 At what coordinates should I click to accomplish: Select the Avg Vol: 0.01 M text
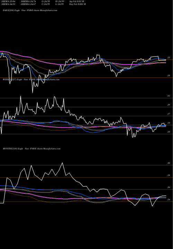pos(76,1)
